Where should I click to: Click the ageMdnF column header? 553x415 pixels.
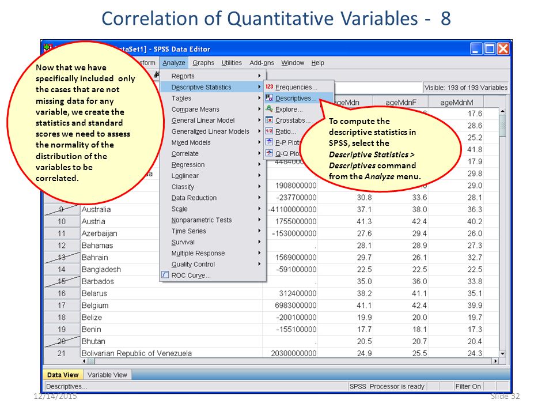point(401,103)
